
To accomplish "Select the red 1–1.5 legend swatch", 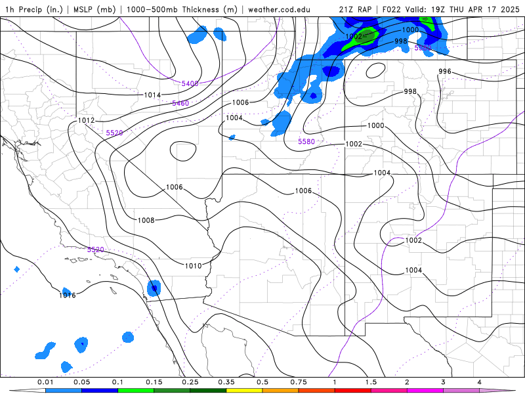I will [x=353, y=391].
